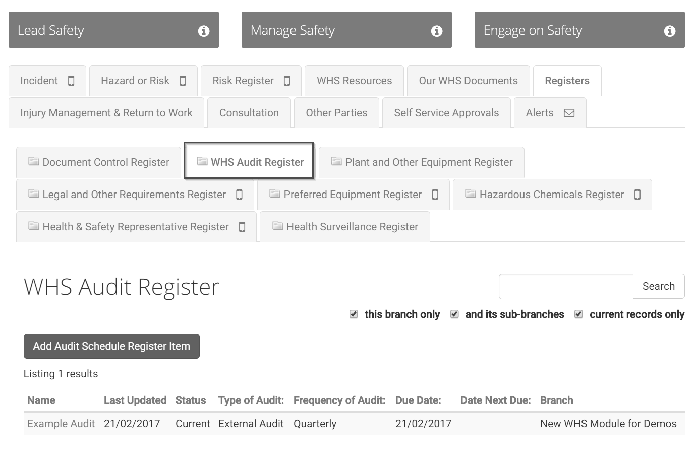Expand the Lead Safety panel

pos(101,30)
